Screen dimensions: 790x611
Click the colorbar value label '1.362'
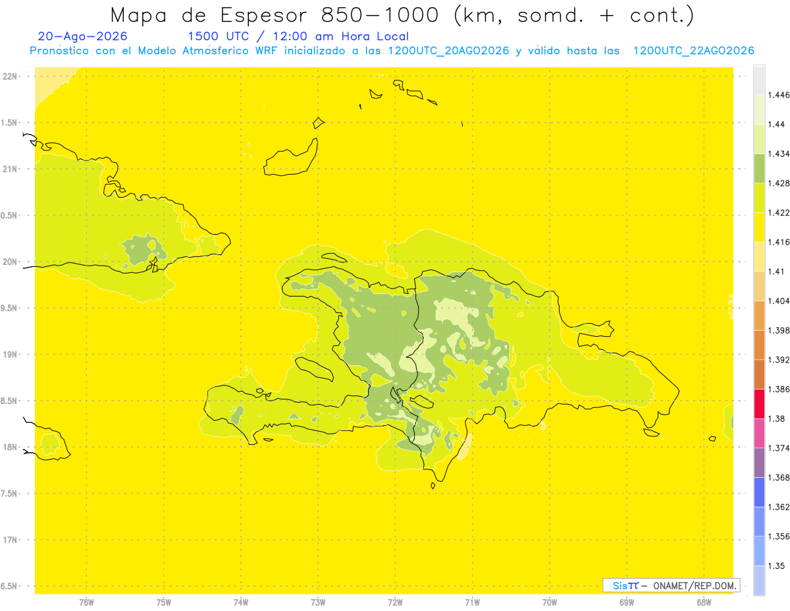point(779,507)
